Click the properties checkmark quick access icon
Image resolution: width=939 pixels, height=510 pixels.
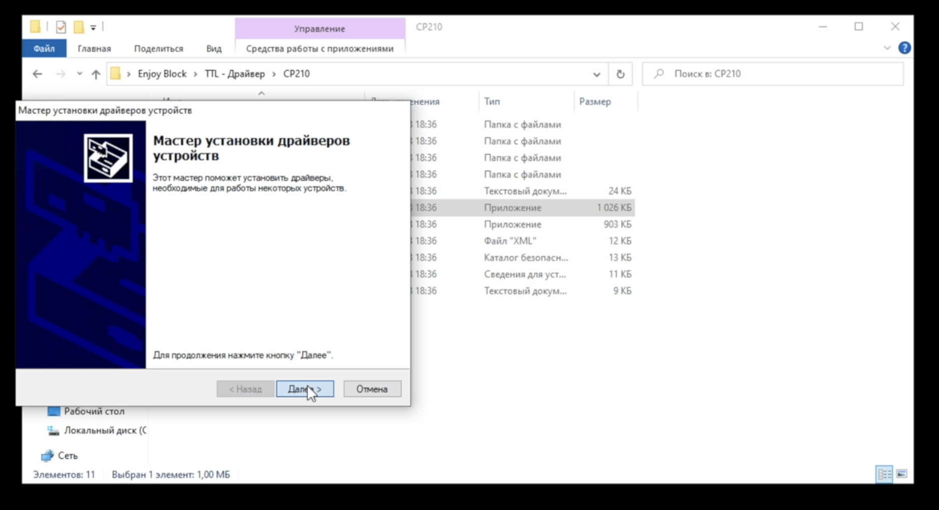coord(61,27)
